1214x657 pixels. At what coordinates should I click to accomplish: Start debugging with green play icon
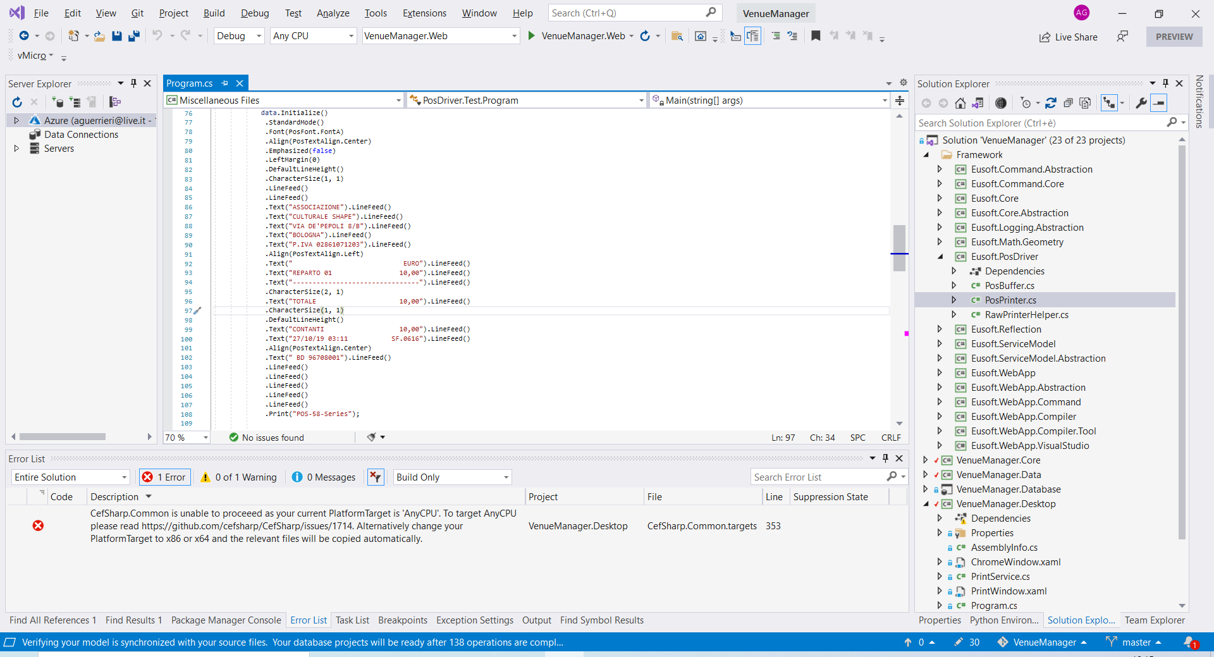531,36
